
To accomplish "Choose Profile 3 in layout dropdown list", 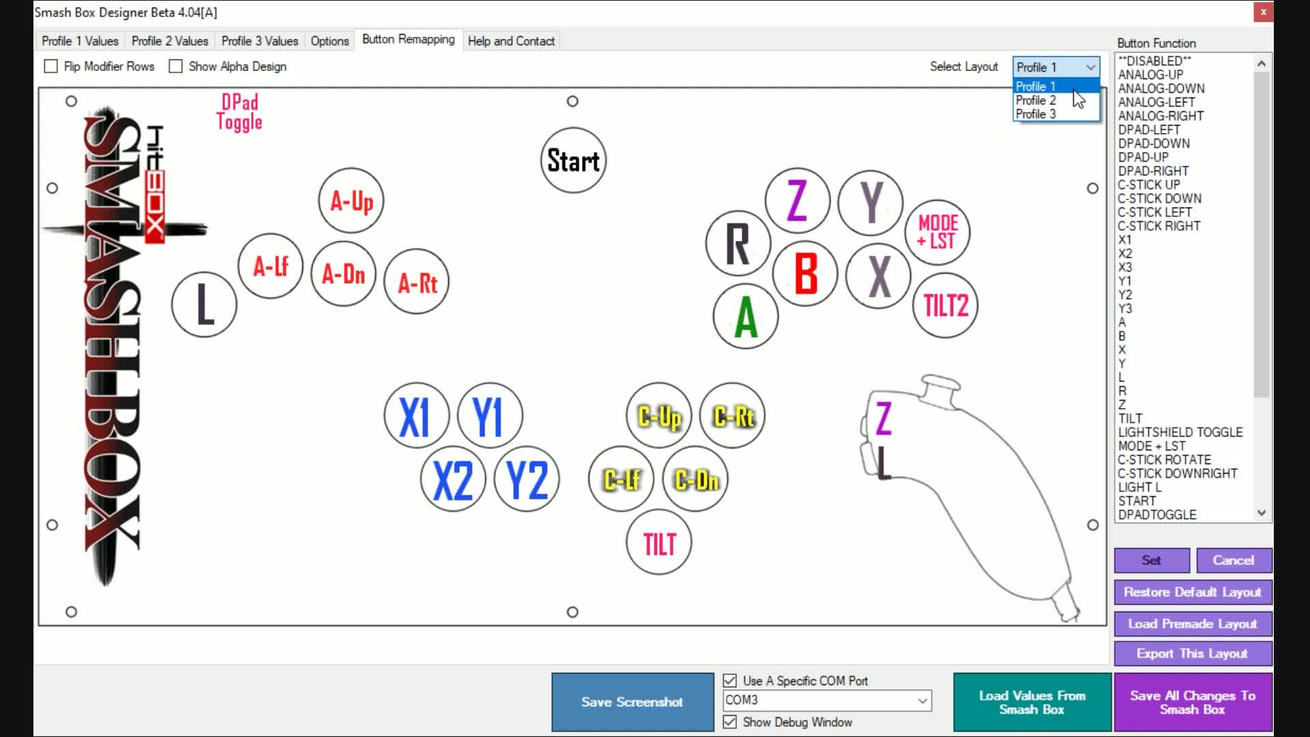I will 1056,114.
